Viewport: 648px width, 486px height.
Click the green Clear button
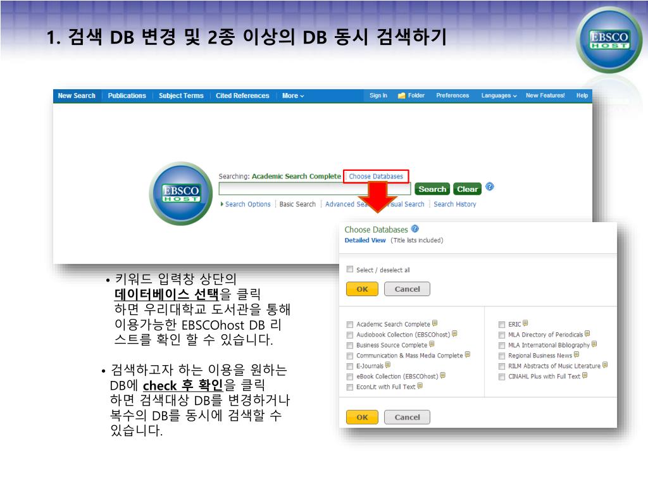(x=468, y=189)
